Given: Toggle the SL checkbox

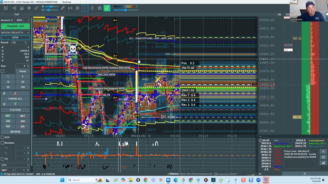Looking at the screenshot, I should pos(3,153).
